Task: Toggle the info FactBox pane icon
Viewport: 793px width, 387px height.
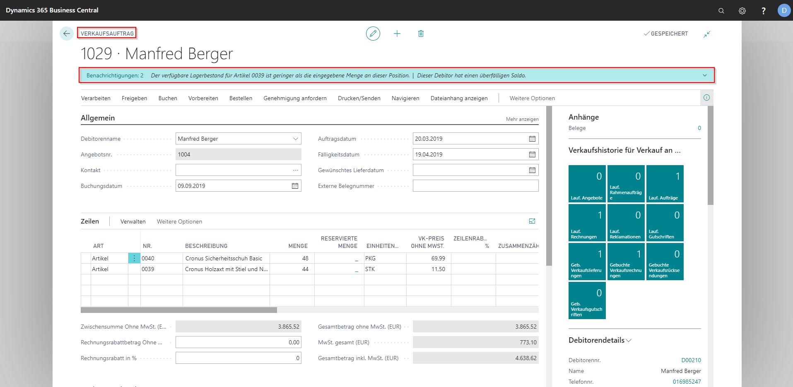Action: click(x=706, y=98)
